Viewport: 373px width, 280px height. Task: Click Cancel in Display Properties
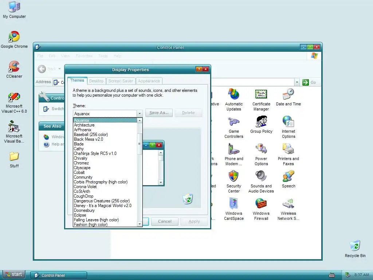(165, 221)
